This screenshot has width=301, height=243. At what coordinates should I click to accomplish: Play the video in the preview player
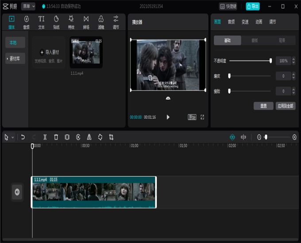coord(168,117)
